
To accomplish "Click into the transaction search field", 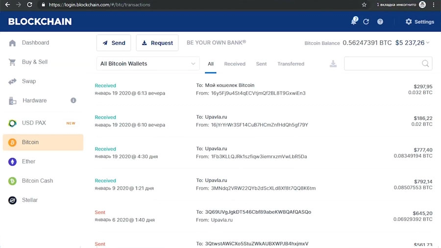I will [x=388, y=64].
